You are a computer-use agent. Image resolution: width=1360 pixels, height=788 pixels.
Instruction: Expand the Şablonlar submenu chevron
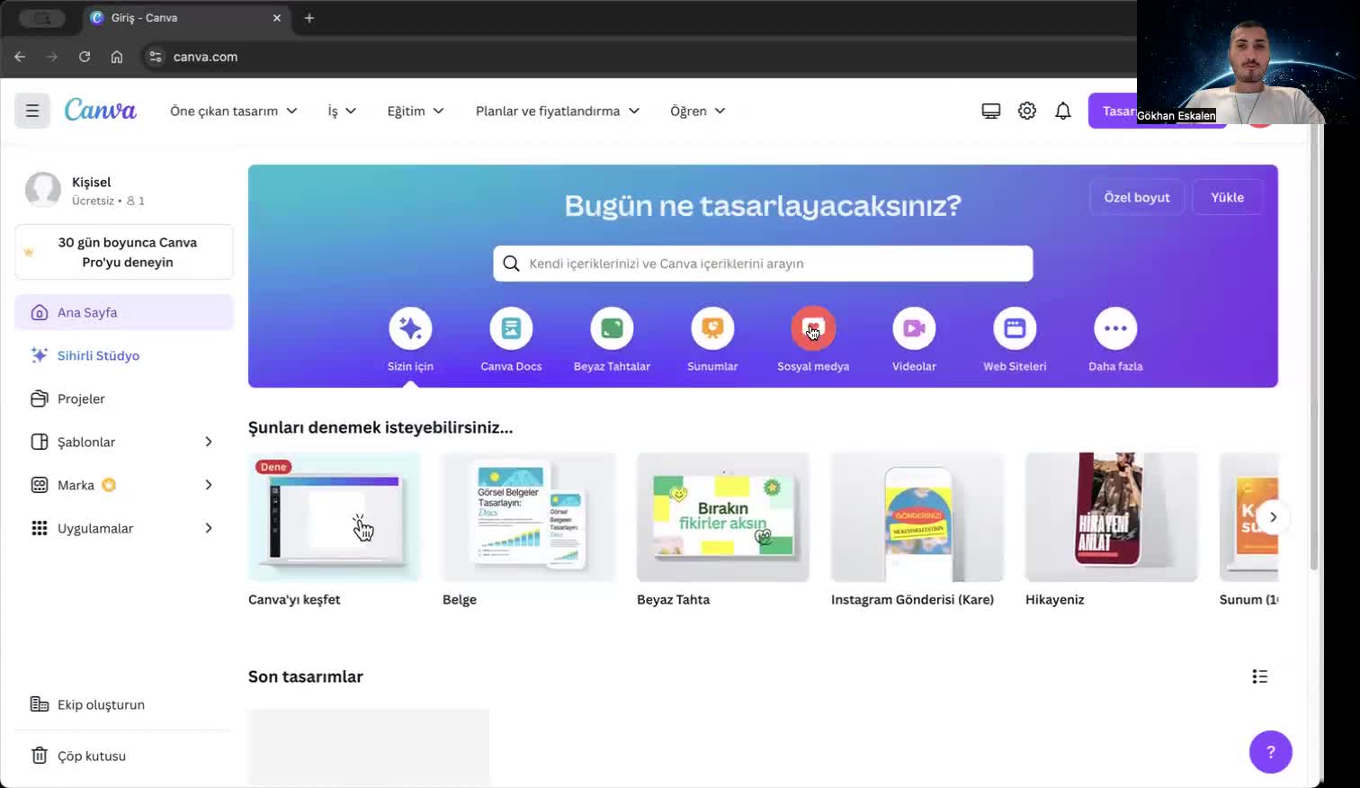(x=209, y=442)
